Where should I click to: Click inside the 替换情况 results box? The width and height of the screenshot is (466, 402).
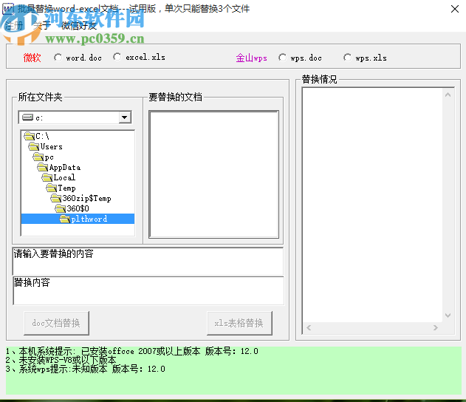pyautogui.click(x=372, y=205)
